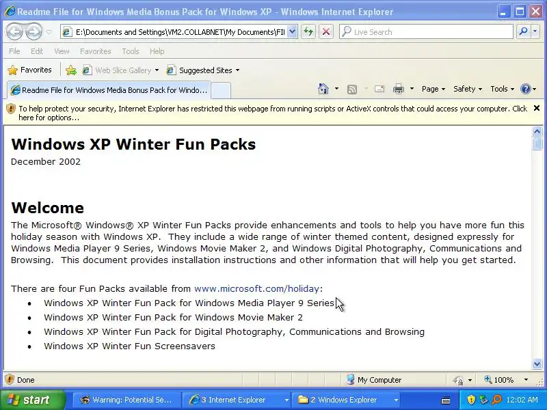The height and width of the screenshot is (410, 547).
Task: Open the Favorites menu in menu bar
Action: (95, 51)
